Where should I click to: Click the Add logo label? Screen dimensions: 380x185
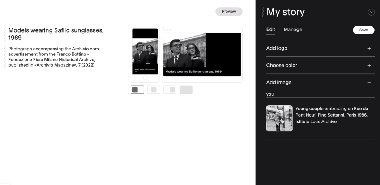pos(277,48)
